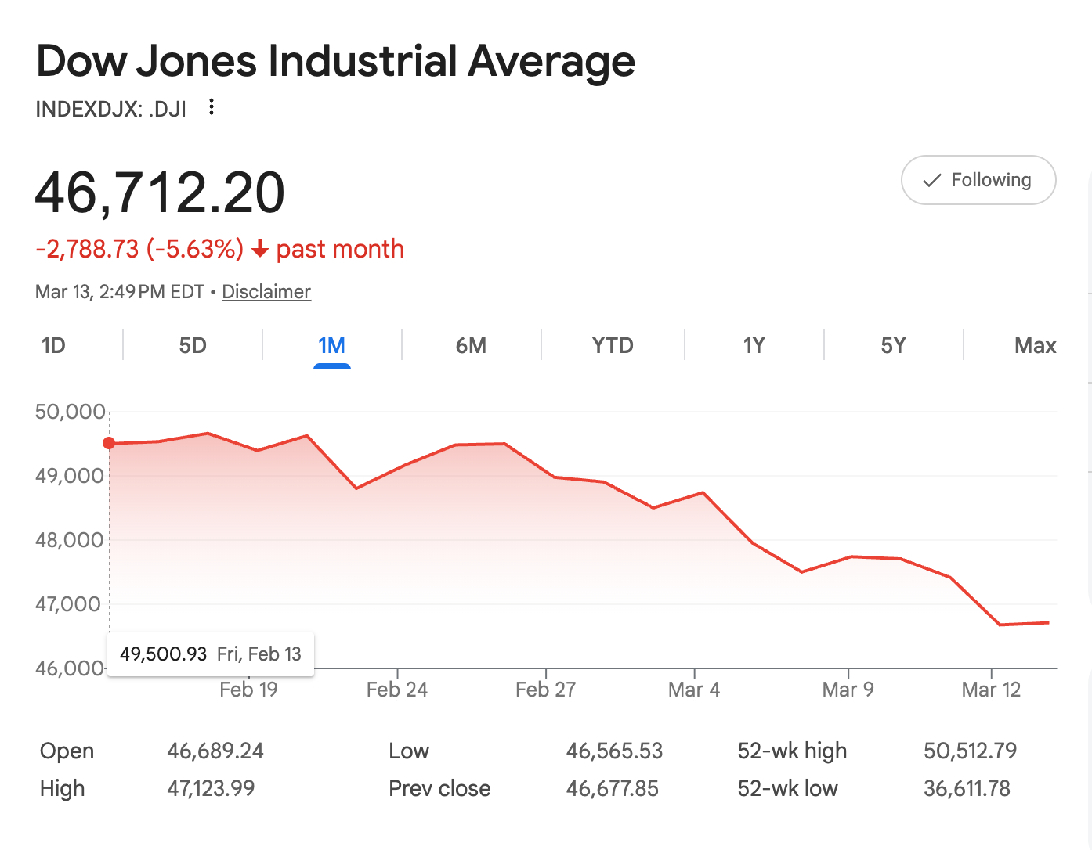Click the Mar 4 date label on axis

pos(693,690)
